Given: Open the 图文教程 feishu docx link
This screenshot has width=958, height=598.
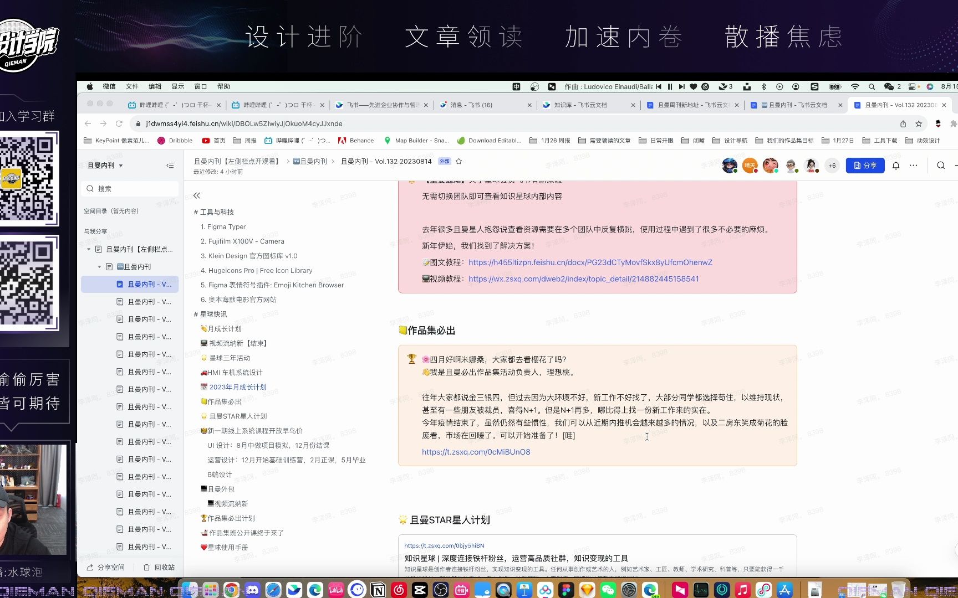Looking at the screenshot, I should point(590,262).
